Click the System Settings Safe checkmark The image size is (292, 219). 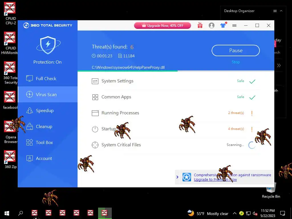[252, 81]
